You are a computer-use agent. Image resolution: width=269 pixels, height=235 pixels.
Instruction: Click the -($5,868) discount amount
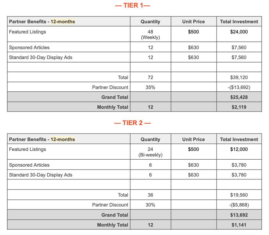(239, 205)
